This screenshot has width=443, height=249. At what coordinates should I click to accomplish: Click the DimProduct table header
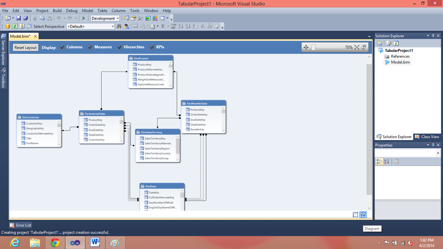tap(151, 58)
